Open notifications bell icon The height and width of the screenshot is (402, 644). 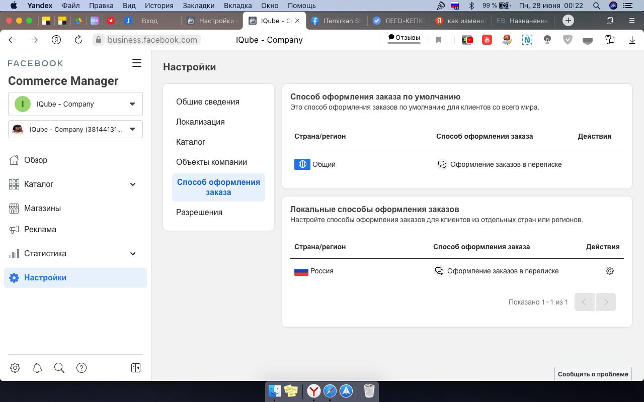37,368
